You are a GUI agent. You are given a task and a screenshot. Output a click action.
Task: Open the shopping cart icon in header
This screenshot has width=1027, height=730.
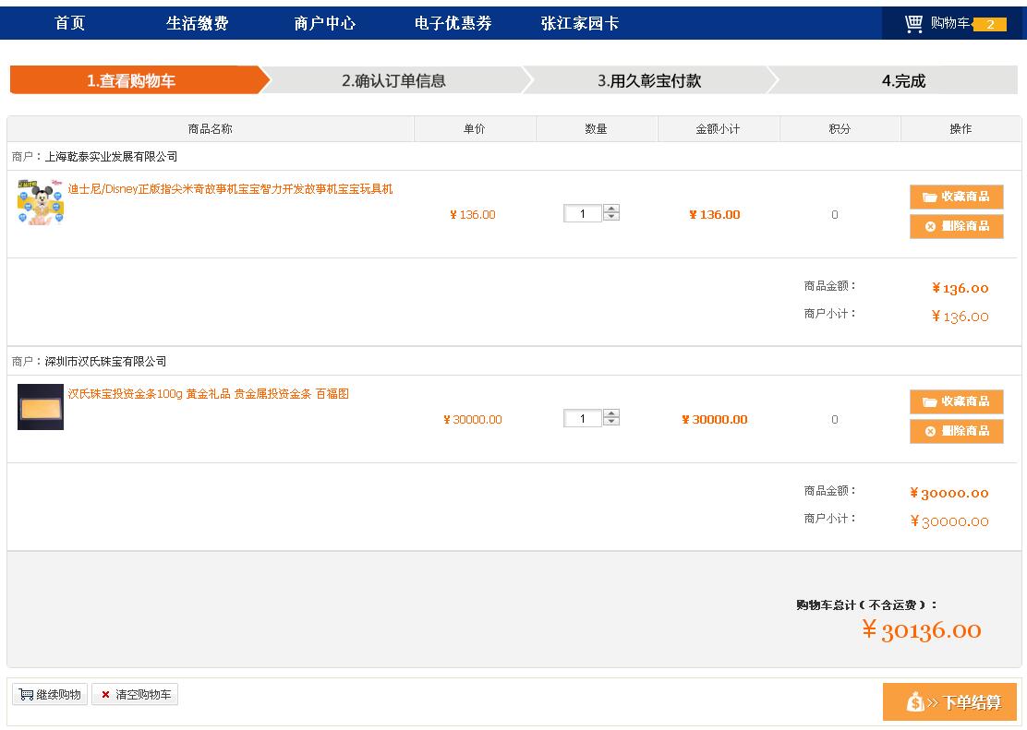coord(913,24)
